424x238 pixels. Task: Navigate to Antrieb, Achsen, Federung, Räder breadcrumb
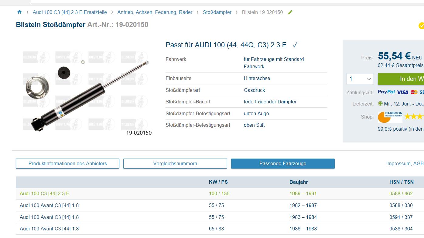pyautogui.click(x=155, y=12)
